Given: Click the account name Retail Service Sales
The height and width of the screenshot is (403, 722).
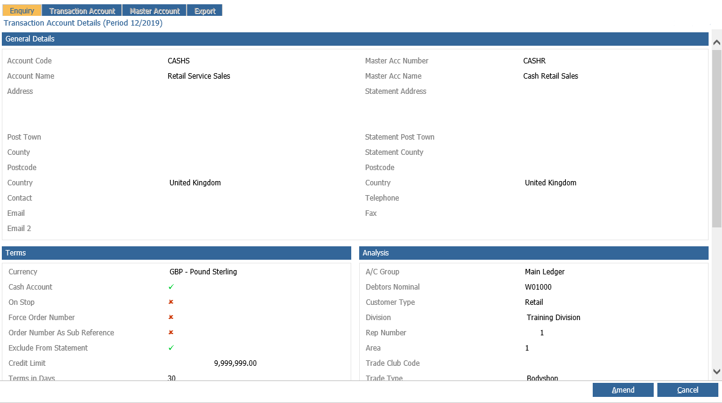Looking at the screenshot, I should [199, 76].
